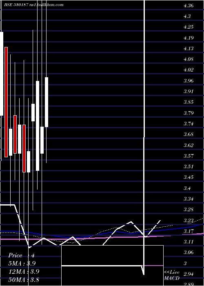Click the 4.02 price axis label
The width and height of the screenshot is (204, 286).
pos(188,70)
